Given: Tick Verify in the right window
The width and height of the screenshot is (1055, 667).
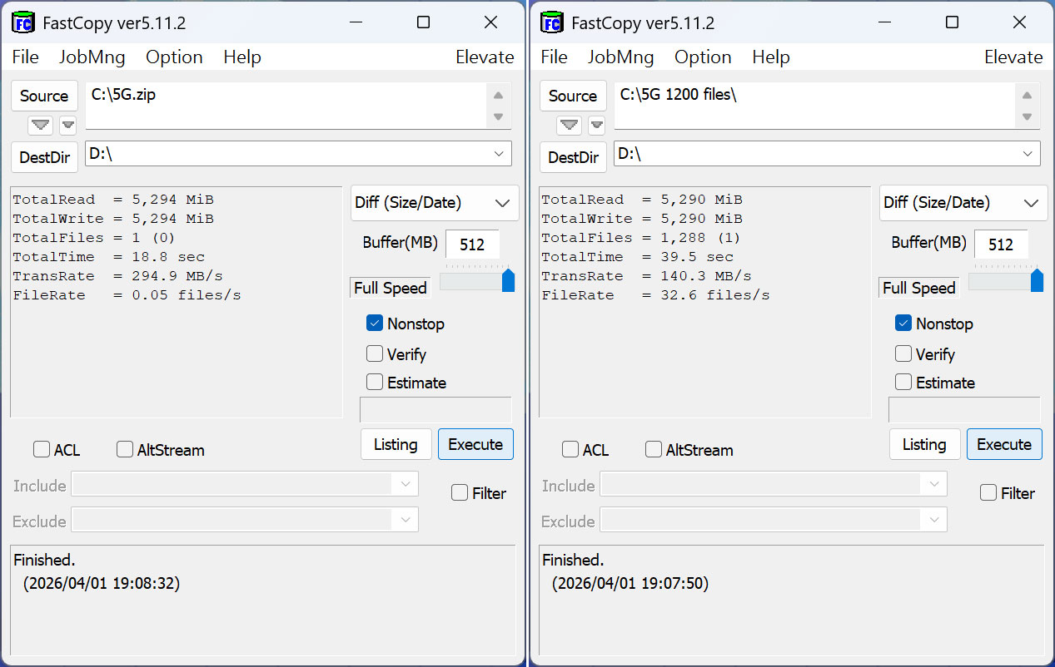Looking at the screenshot, I should (x=903, y=354).
